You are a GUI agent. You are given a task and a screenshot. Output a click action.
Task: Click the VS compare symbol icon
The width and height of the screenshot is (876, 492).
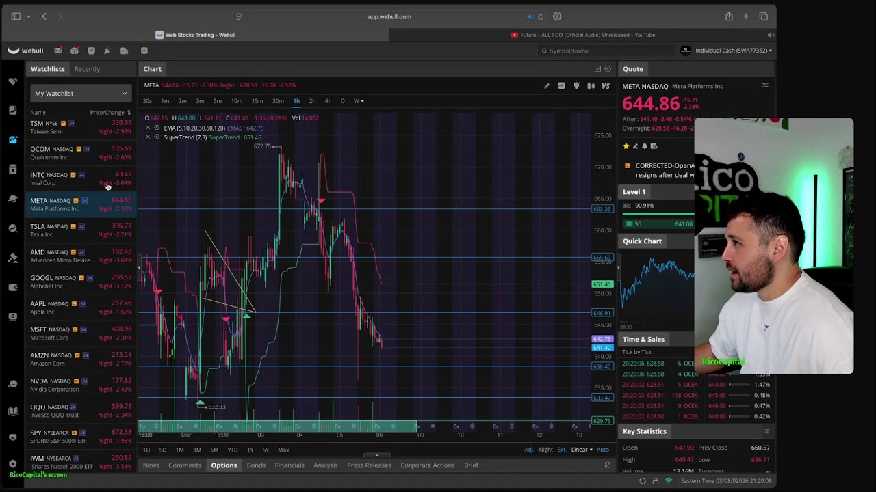point(606,86)
